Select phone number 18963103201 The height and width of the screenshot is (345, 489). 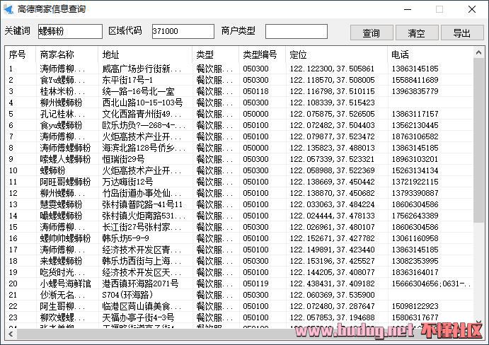point(415,159)
